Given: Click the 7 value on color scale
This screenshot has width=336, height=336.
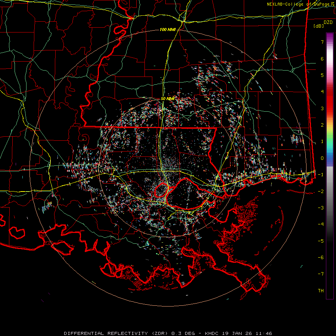Looking at the screenshot, I should tap(322, 42).
